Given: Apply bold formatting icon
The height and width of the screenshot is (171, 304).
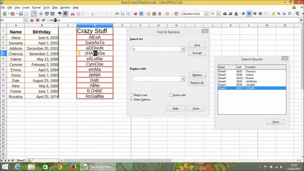Looking at the screenshot, I should pos(225,14).
